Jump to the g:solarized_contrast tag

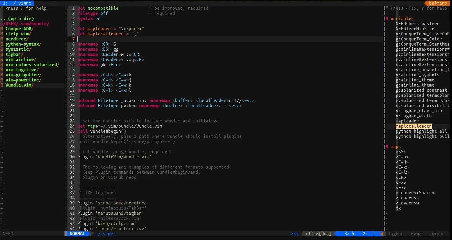(x=421, y=90)
